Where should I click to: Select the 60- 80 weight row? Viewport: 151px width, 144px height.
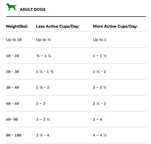(x=76, y=119)
